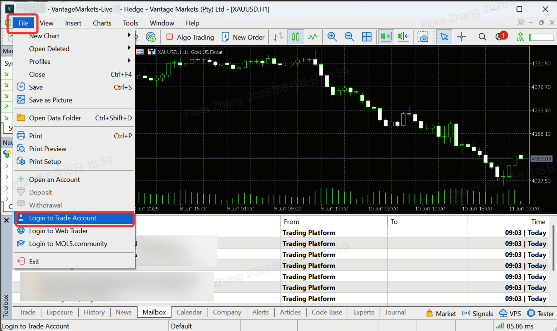
Task: Switch to the Code Base tab
Action: pyautogui.click(x=327, y=312)
